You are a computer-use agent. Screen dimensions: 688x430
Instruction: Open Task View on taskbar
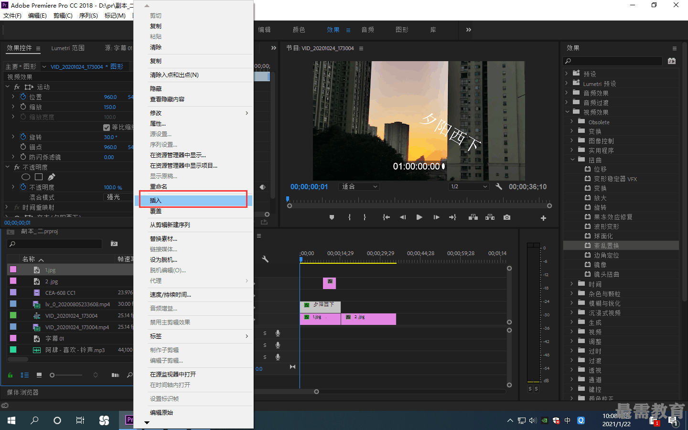pyautogui.click(x=80, y=420)
